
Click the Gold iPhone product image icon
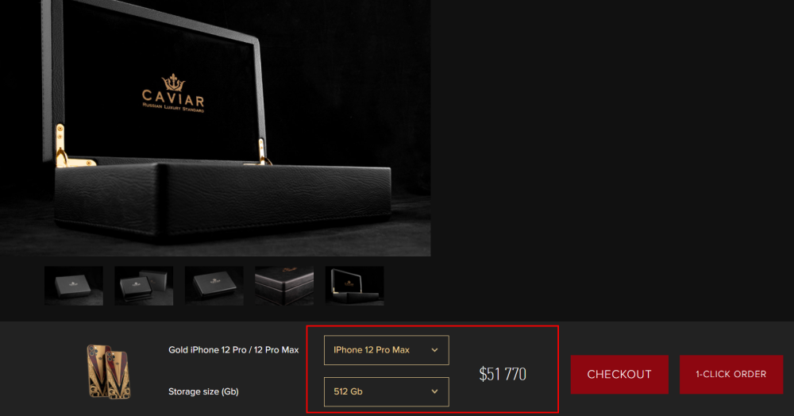[x=108, y=372]
